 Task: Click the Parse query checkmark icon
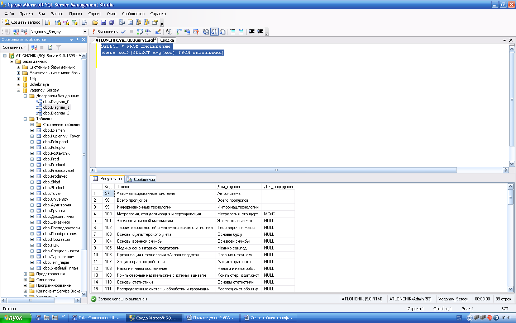coord(123,32)
